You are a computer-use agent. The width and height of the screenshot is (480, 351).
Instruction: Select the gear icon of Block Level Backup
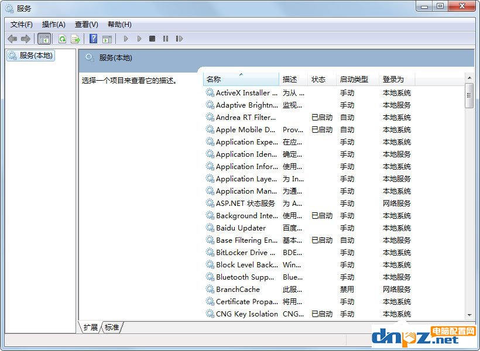[210, 264]
